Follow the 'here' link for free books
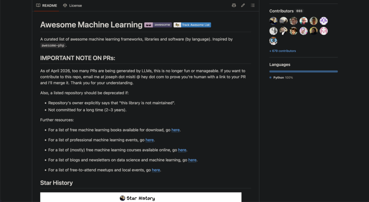Screen dimensions: 369x202 click(x=175, y=130)
